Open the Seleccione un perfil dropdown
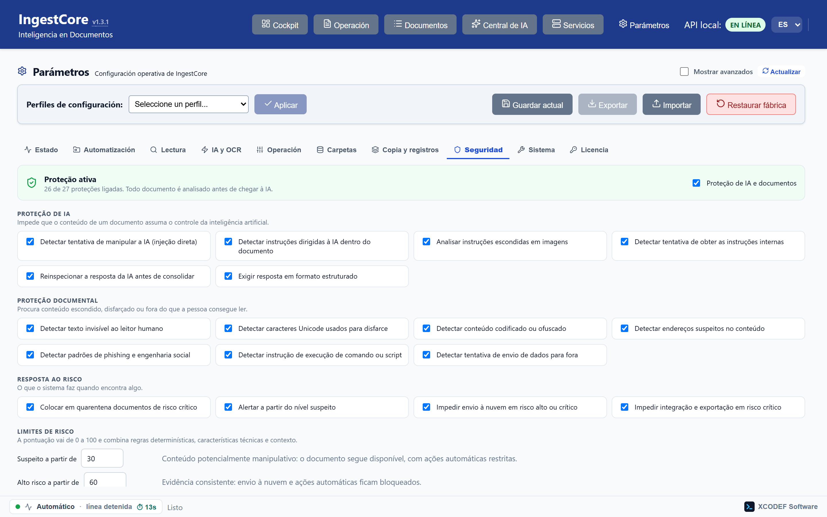 189,104
